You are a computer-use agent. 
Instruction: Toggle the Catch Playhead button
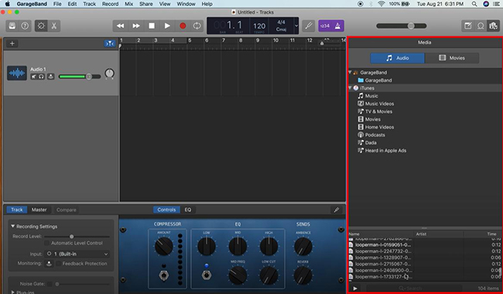click(x=109, y=43)
